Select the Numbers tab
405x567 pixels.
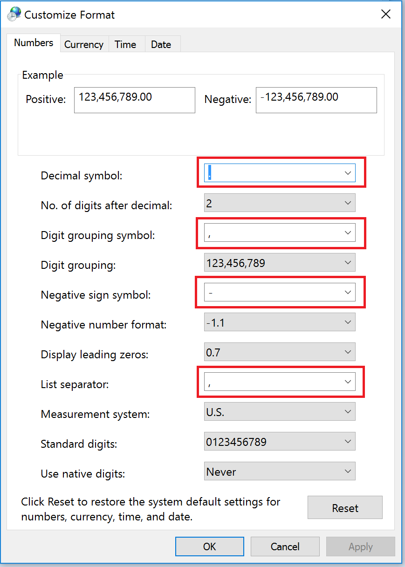pos(34,43)
